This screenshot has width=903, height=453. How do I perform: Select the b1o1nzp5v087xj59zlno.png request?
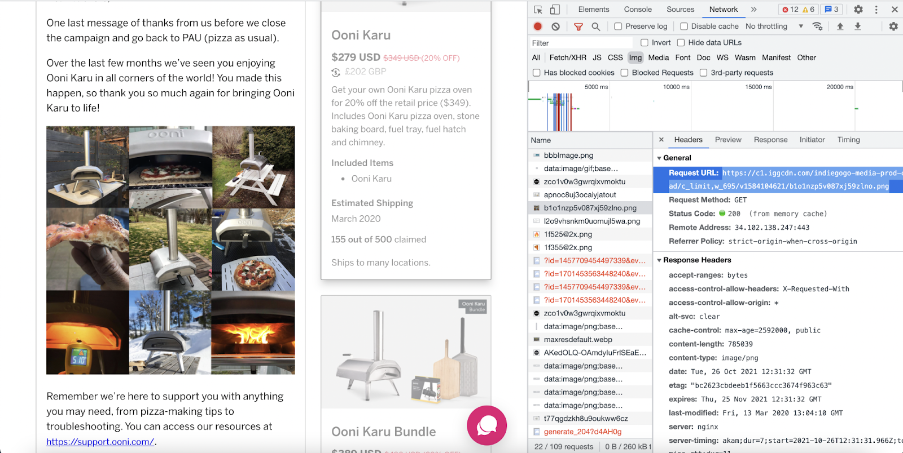tap(590, 208)
